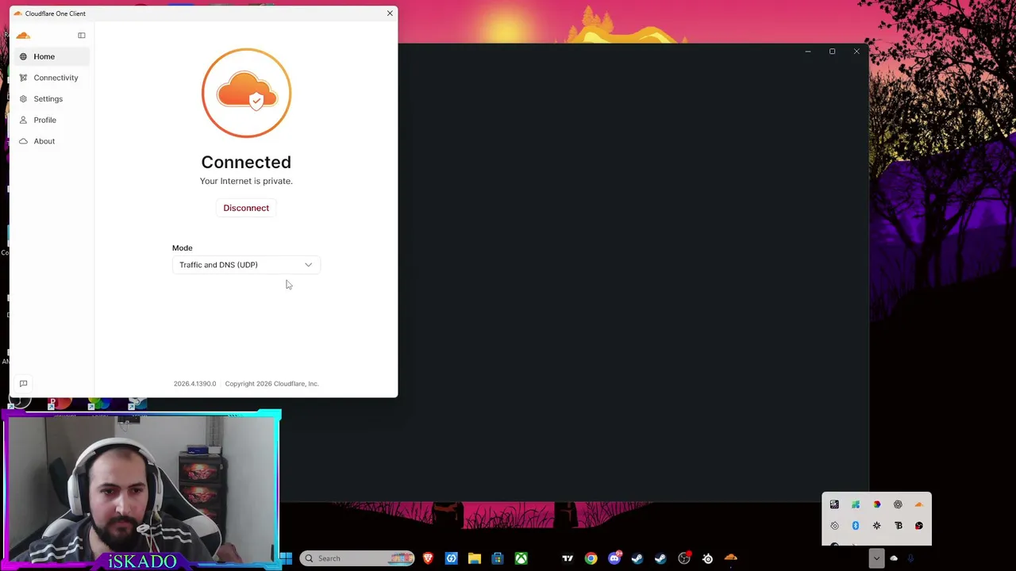Maximize the dark background window
The image size is (1016, 571).
click(832, 52)
